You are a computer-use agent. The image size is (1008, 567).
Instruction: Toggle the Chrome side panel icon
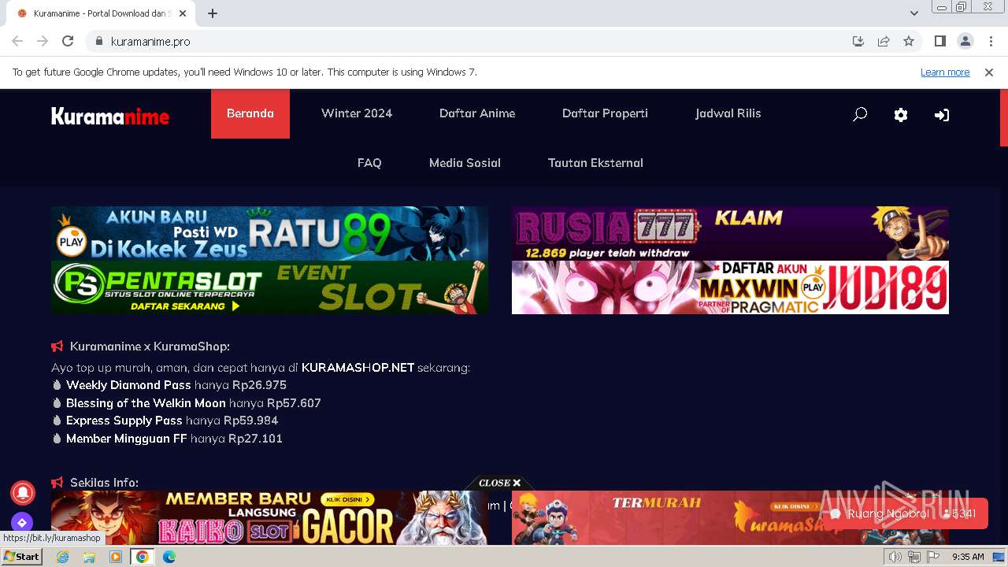(939, 41)
